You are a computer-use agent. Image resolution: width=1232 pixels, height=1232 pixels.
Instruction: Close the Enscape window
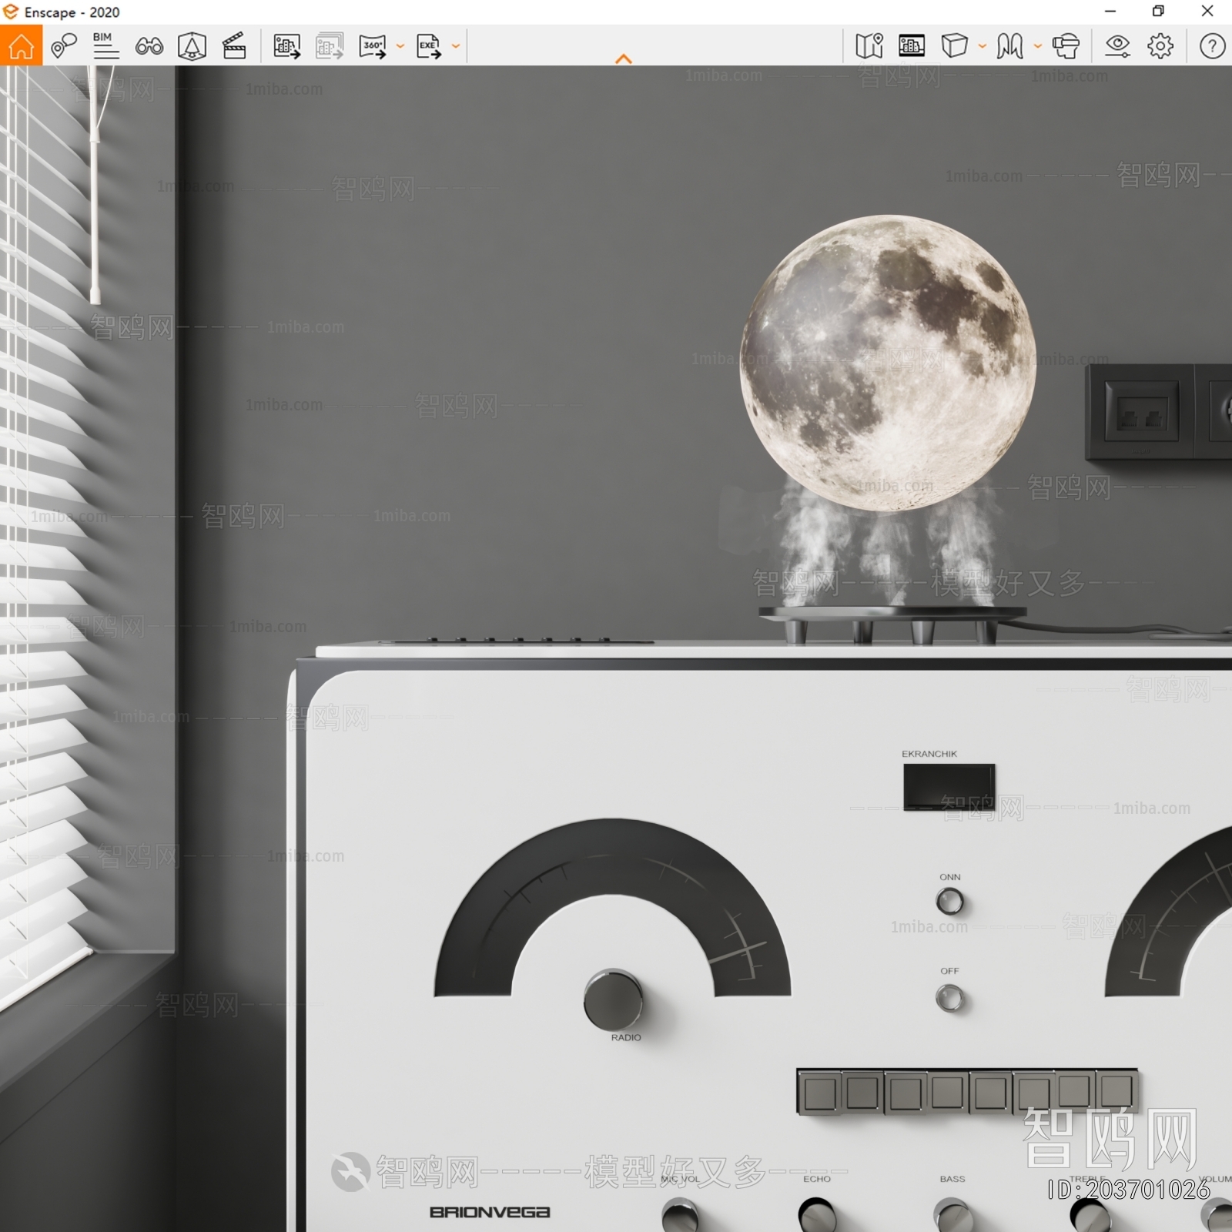point(1207,12)
